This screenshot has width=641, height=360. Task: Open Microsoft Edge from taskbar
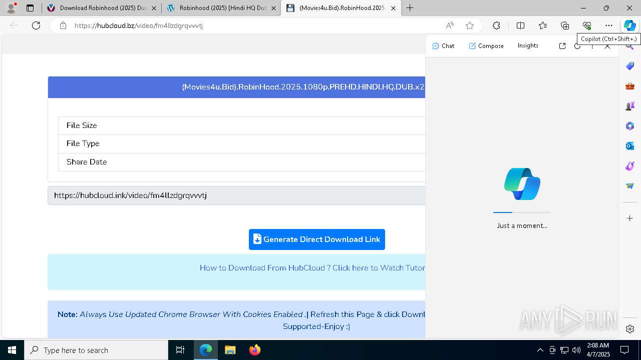point(206,350)
